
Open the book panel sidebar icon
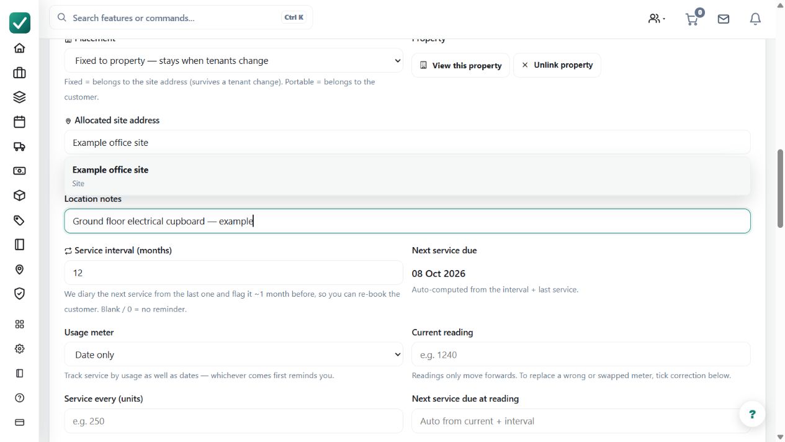(x=19, y=245)
